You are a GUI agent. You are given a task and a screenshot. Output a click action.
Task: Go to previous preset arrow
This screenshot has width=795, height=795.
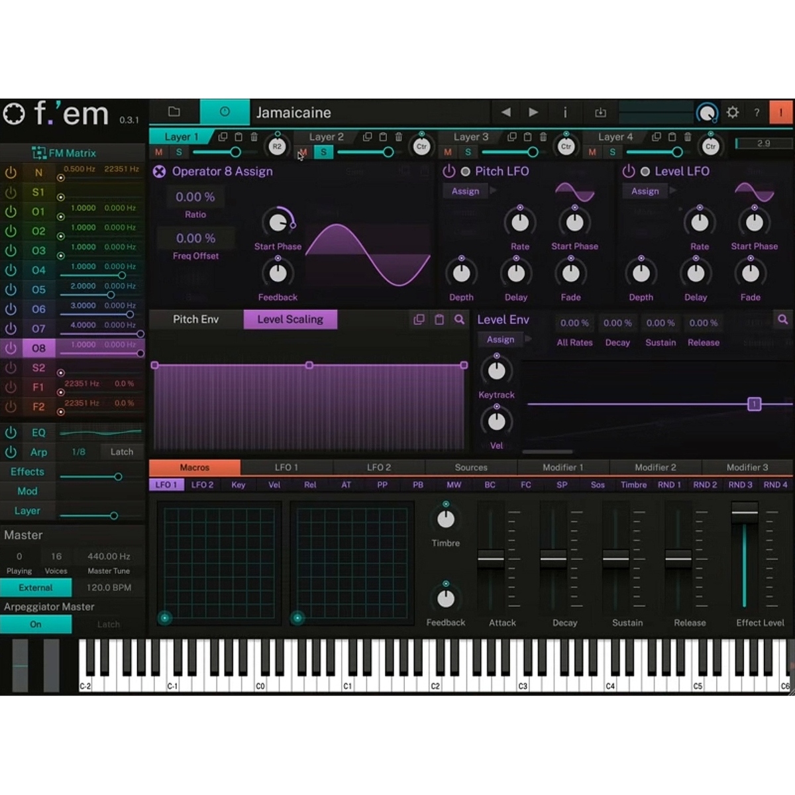(x=506, y=113)
